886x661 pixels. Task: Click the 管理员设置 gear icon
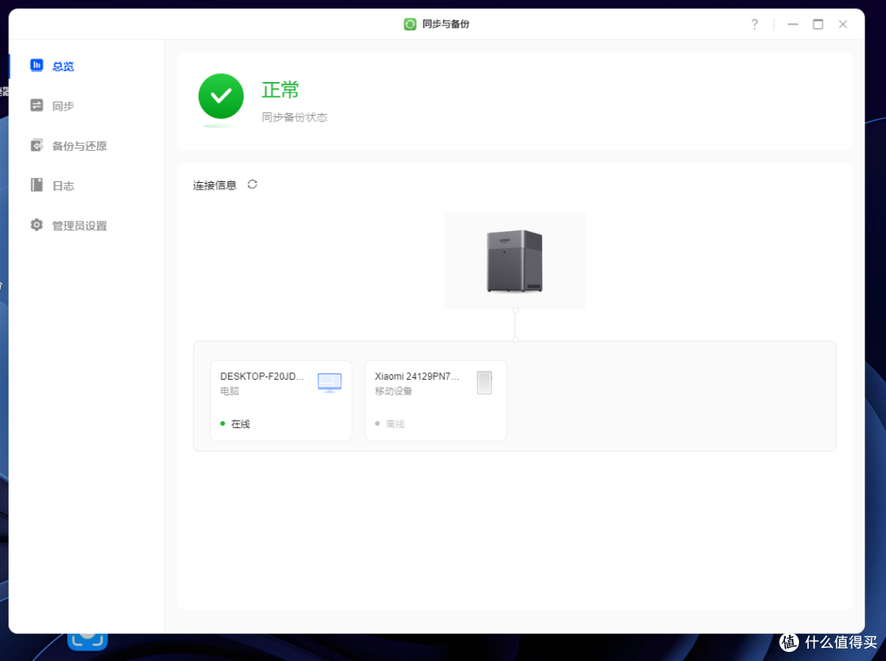[x=37, y=225]
